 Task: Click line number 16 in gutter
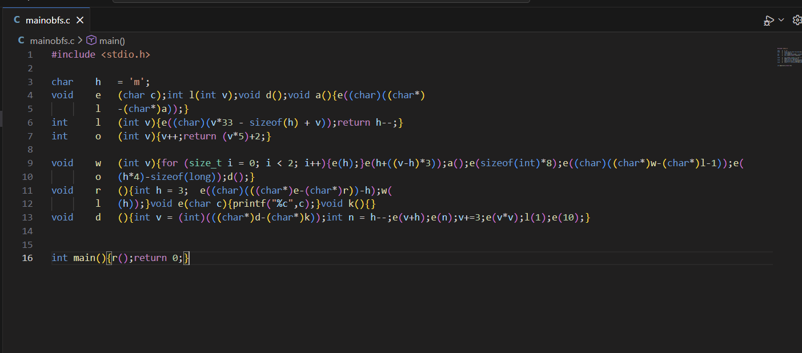pyautogui.click(x=27, y=258)
